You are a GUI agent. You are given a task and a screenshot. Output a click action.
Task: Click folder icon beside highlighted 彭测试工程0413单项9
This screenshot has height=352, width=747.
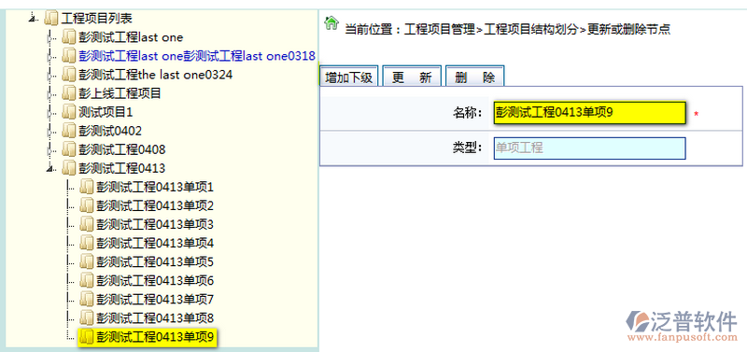point(86,337)
